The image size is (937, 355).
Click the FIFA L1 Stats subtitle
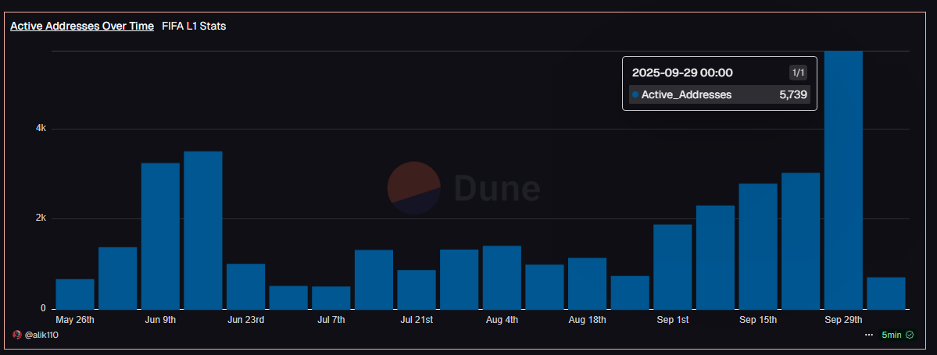click(194, 27)
